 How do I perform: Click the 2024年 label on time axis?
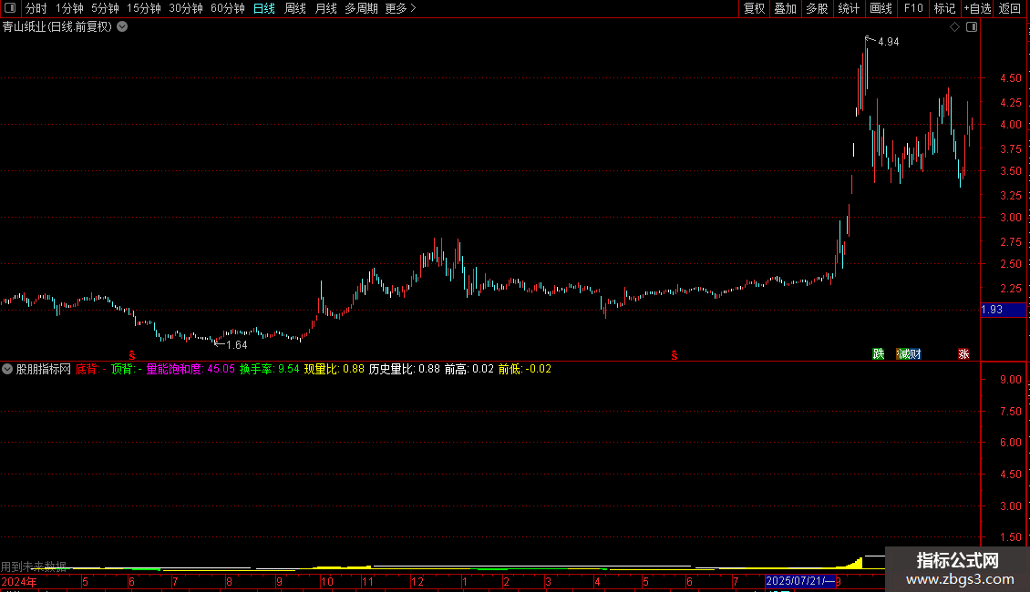(19, 582)
